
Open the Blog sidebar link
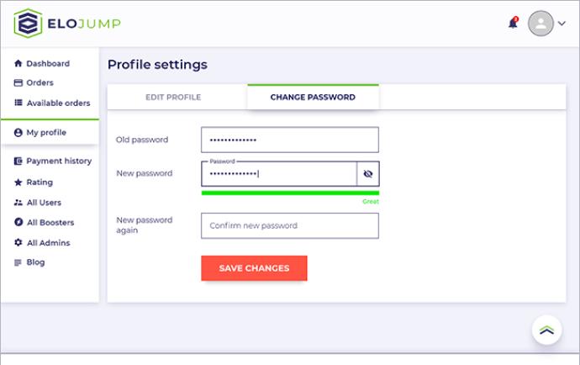point(35,262)
